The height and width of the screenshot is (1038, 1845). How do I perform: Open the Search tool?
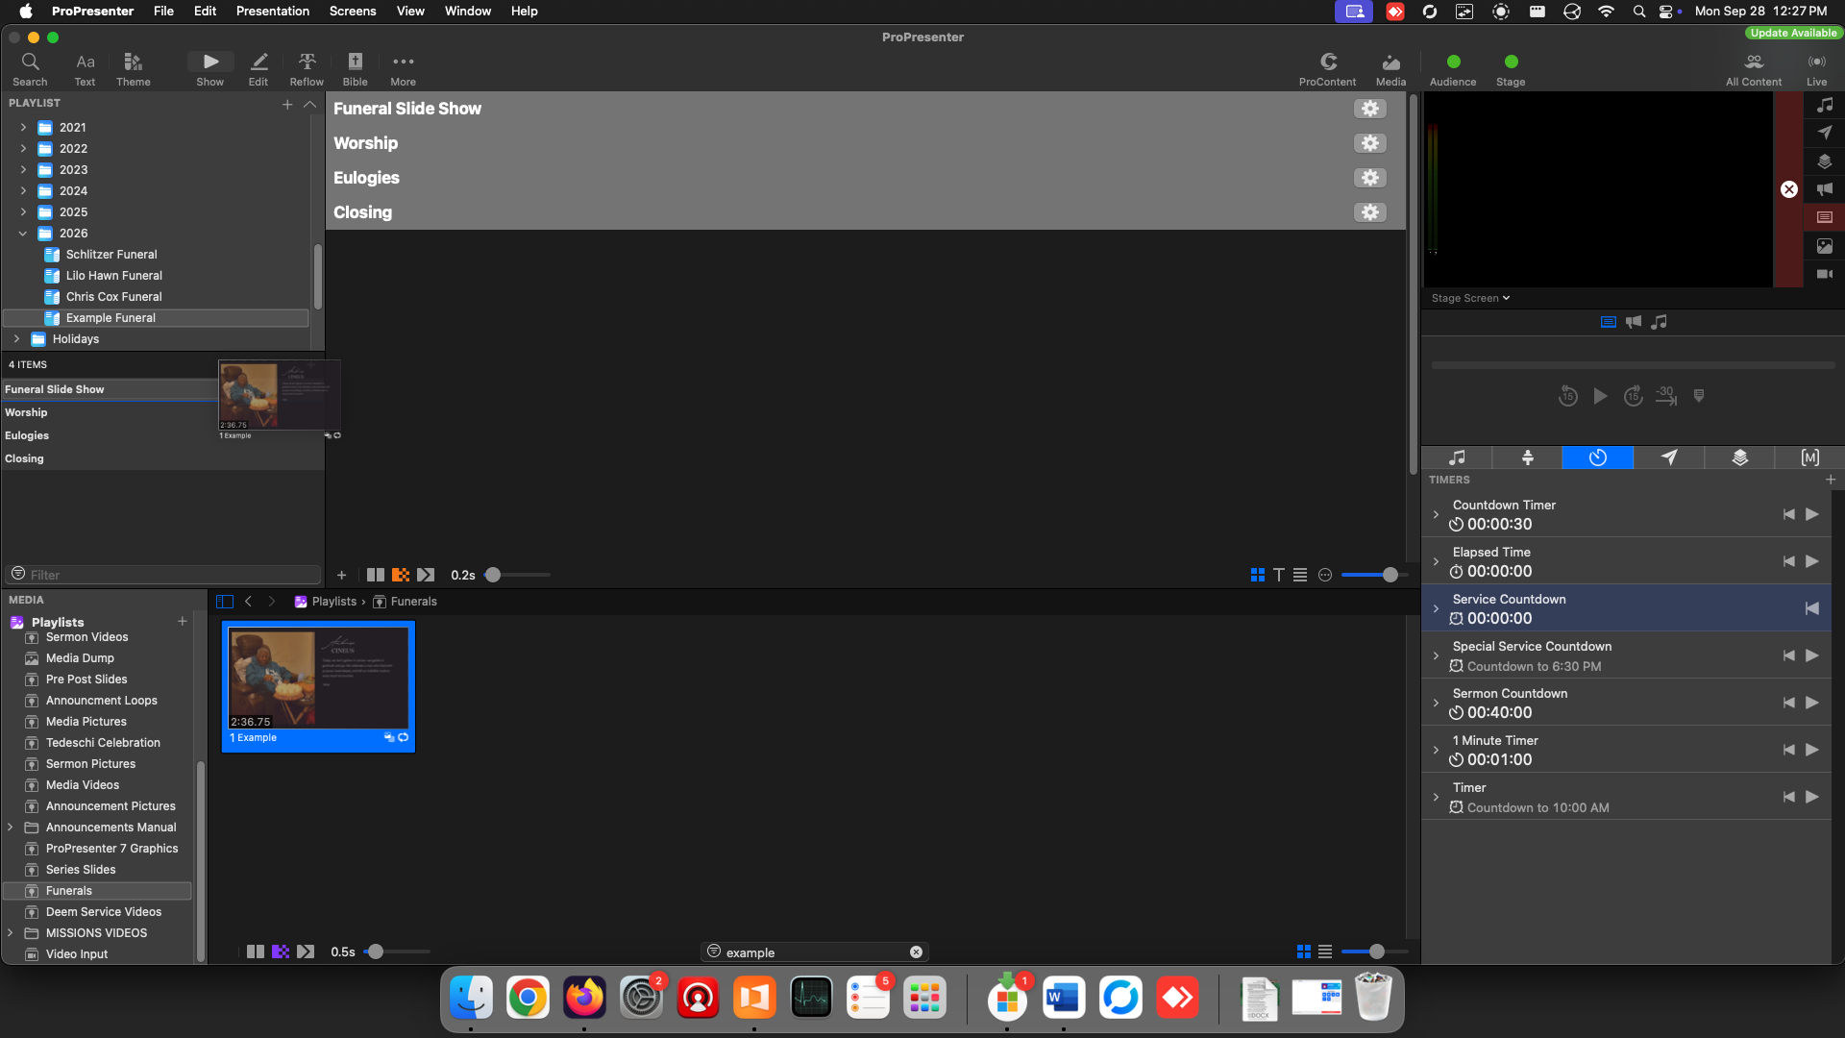click(x=30, y=69)
